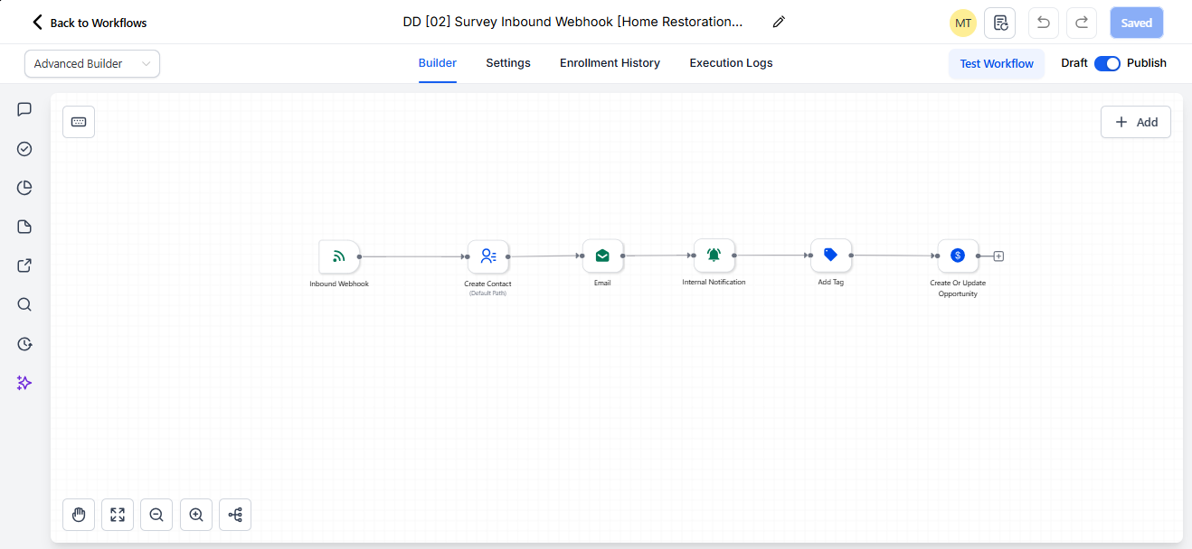Select the Add Tag node

pos(831,256)
